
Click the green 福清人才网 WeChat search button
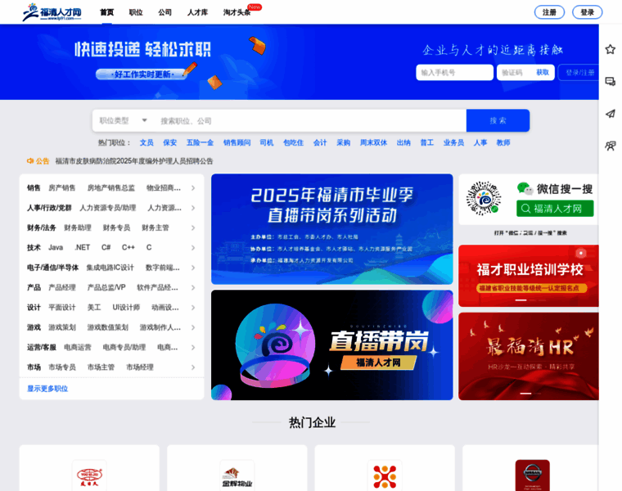(x=555, y=208)
